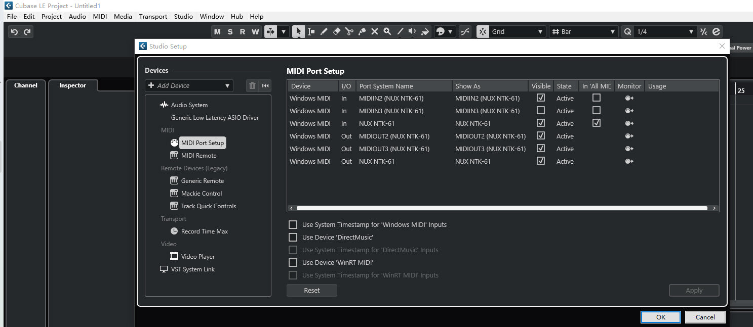Confirm the dialog with OK

click(x=661, y=317)
